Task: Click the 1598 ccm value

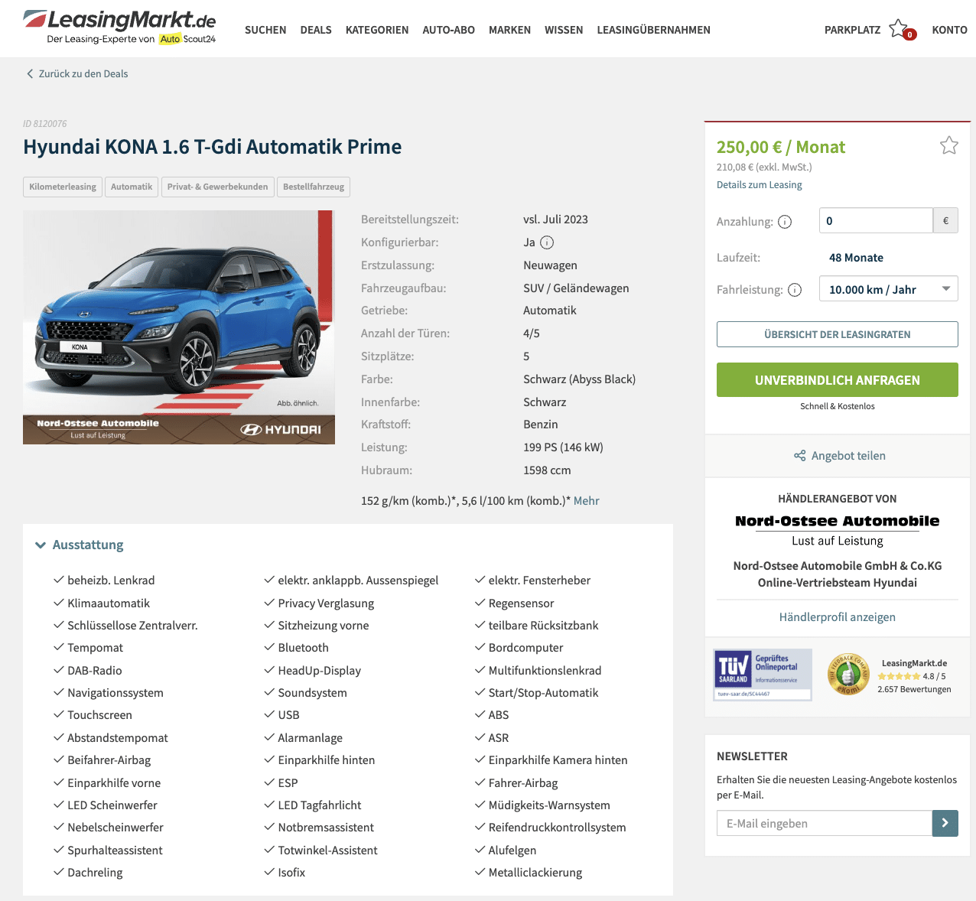Action: pos(547,470)
